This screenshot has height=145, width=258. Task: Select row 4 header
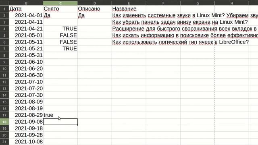click(x=4, y=29)
